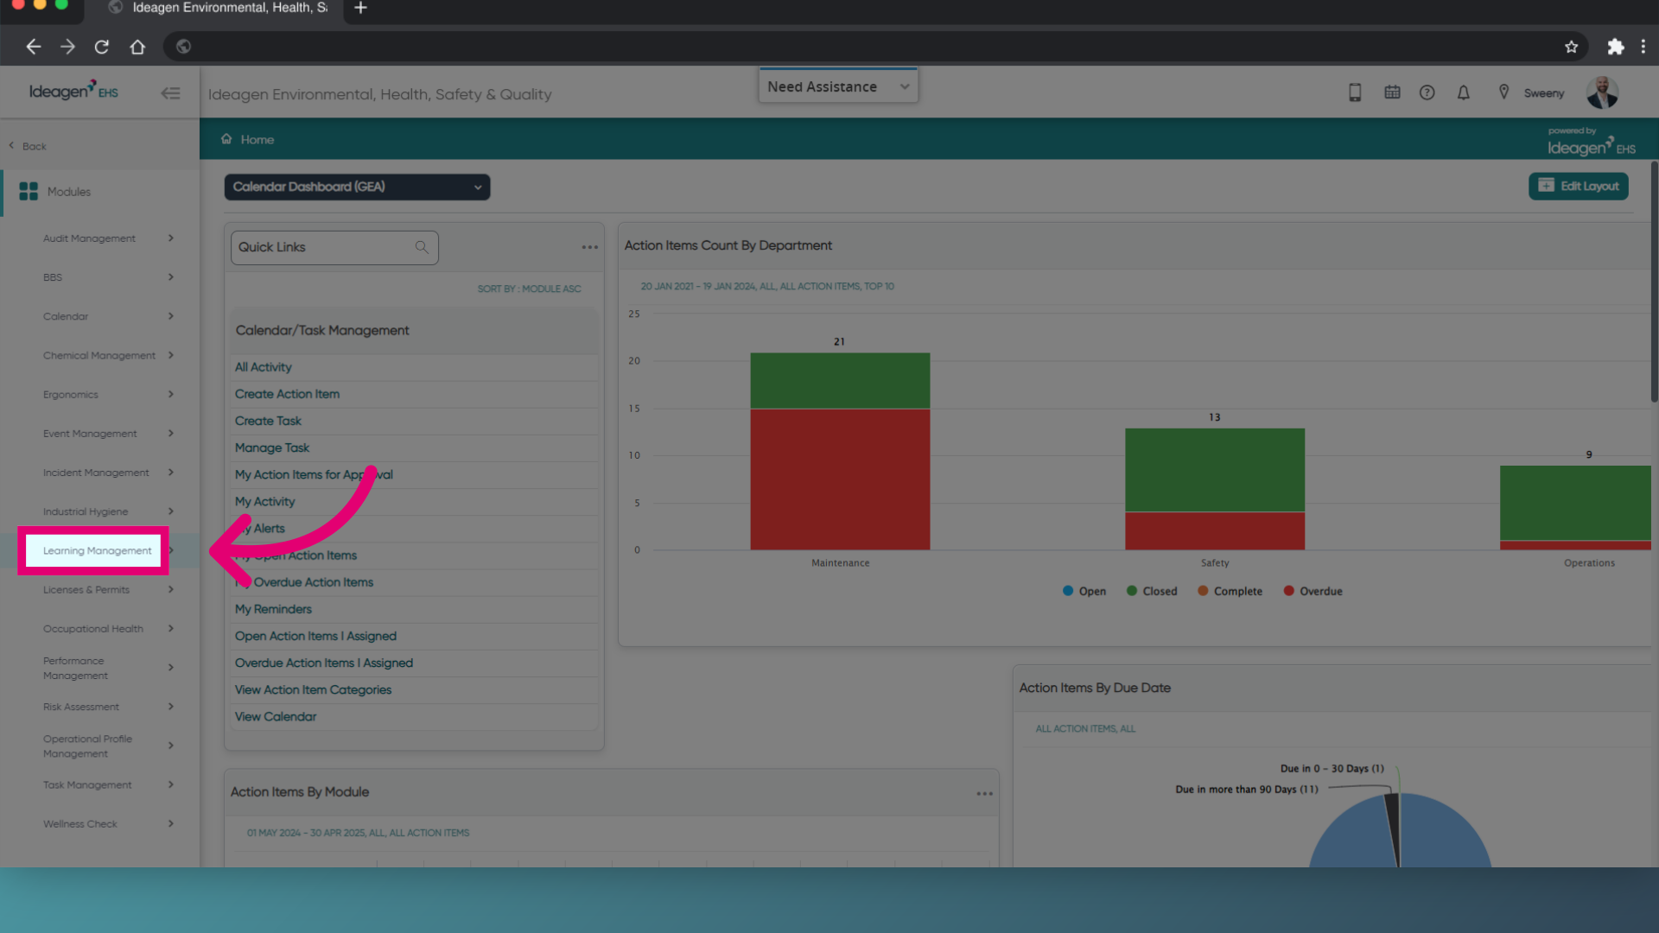Click the browser forward arrow
Screen dimensions: 1659x933
coord(67,47)
